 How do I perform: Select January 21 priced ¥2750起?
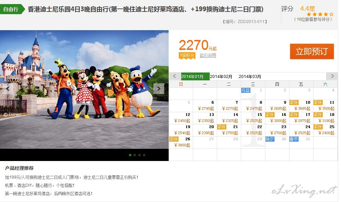tap(229, 130)
